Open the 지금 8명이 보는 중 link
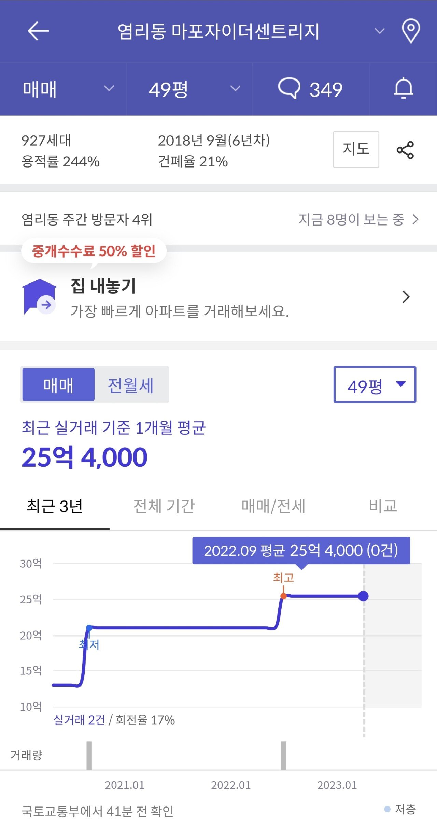 click(358, 219)
